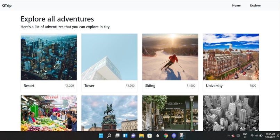Open the notification moon icon
Image resolution: width=280 pixels, height=140 pixels.
click(278, 136)
